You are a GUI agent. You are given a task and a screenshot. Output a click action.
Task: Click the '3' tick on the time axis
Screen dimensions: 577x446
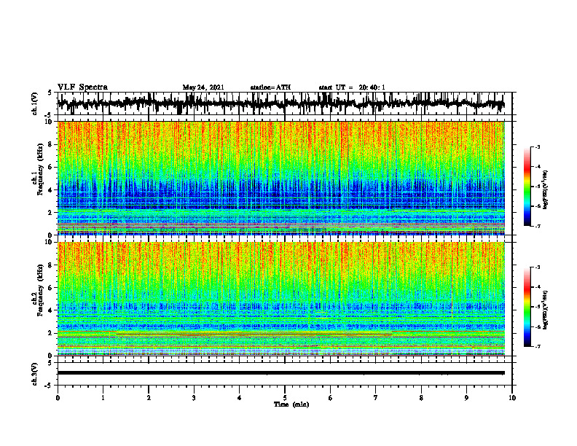(x=194, y=398)
